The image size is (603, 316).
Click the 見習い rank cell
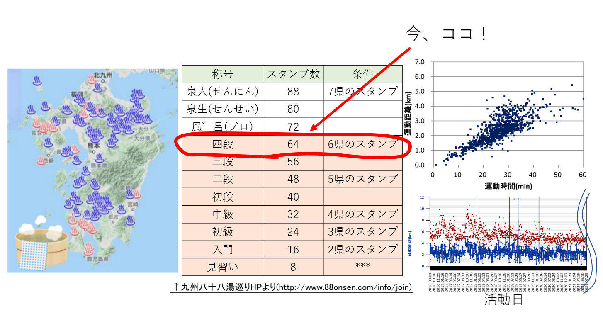point(223,267)
